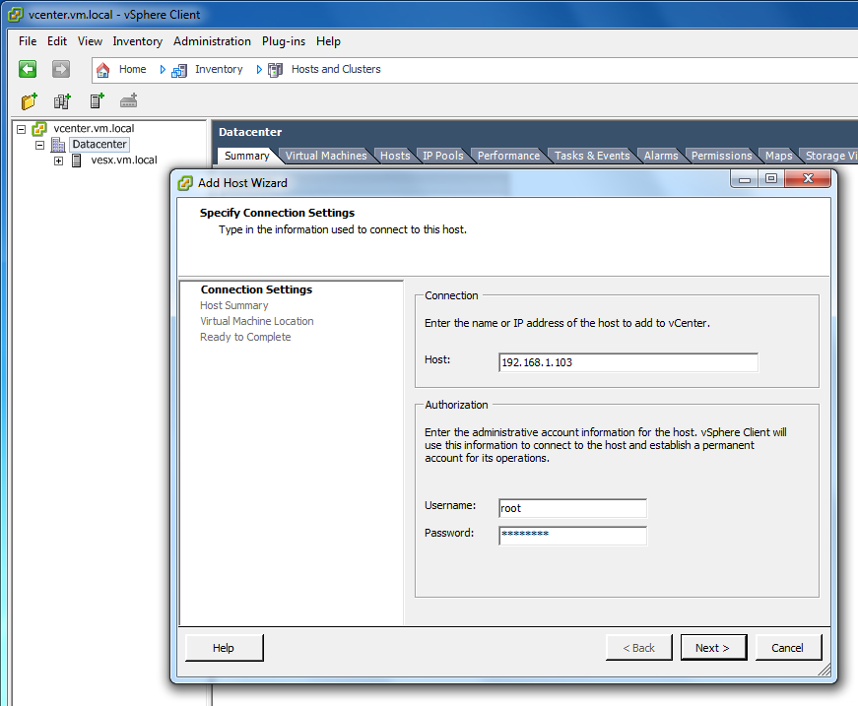Viewport: 858px width, 706px height.
Task: Switch to the Summary tab
Action: coord(247,156)
